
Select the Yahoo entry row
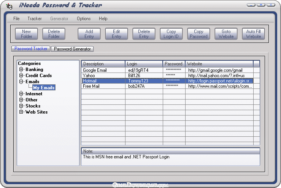pyautogui.click(x=167, y=76)
